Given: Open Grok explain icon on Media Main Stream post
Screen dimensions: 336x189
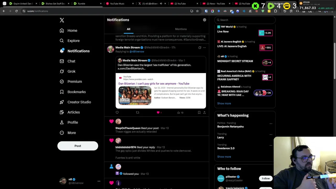Looking at the screenshot, I should tap(200, 48).
